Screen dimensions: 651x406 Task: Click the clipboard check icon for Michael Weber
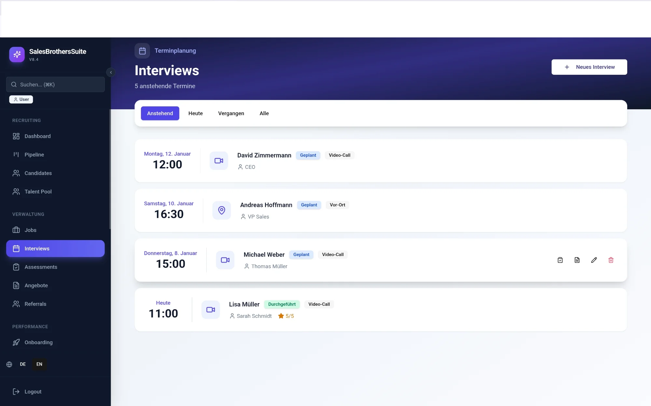(x=560, y=260)
